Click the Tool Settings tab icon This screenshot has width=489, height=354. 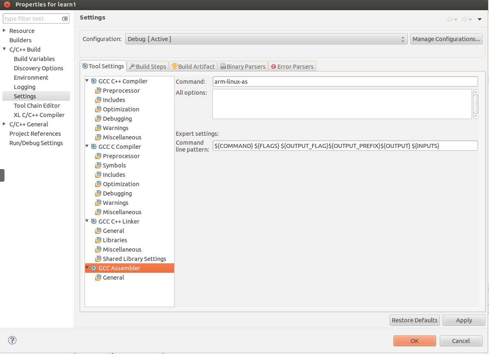(85, 66)
